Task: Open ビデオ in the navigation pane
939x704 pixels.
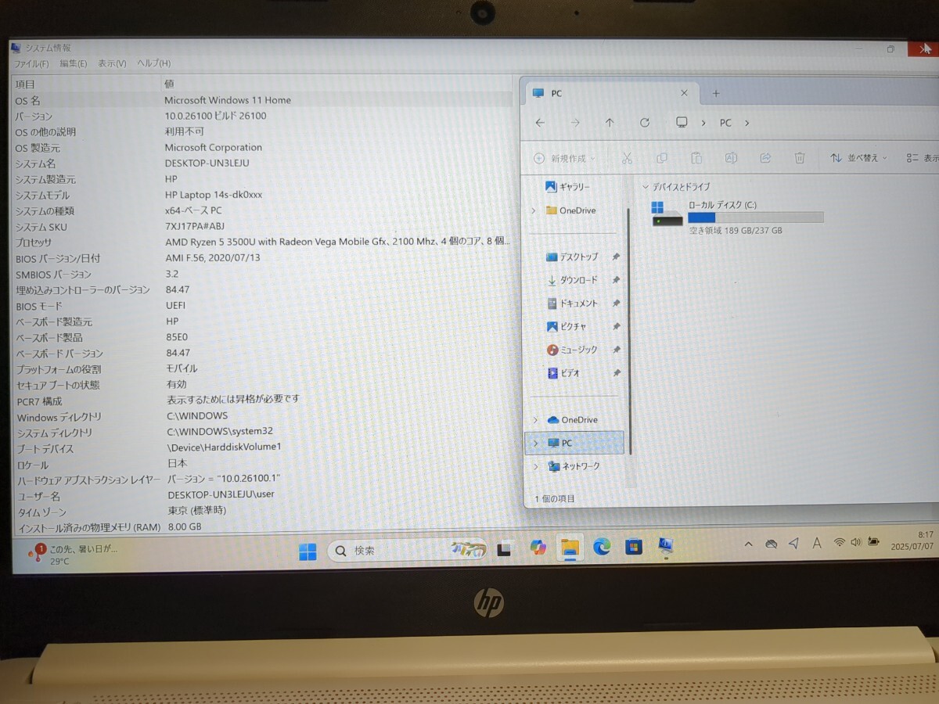Action: (563, 373)
